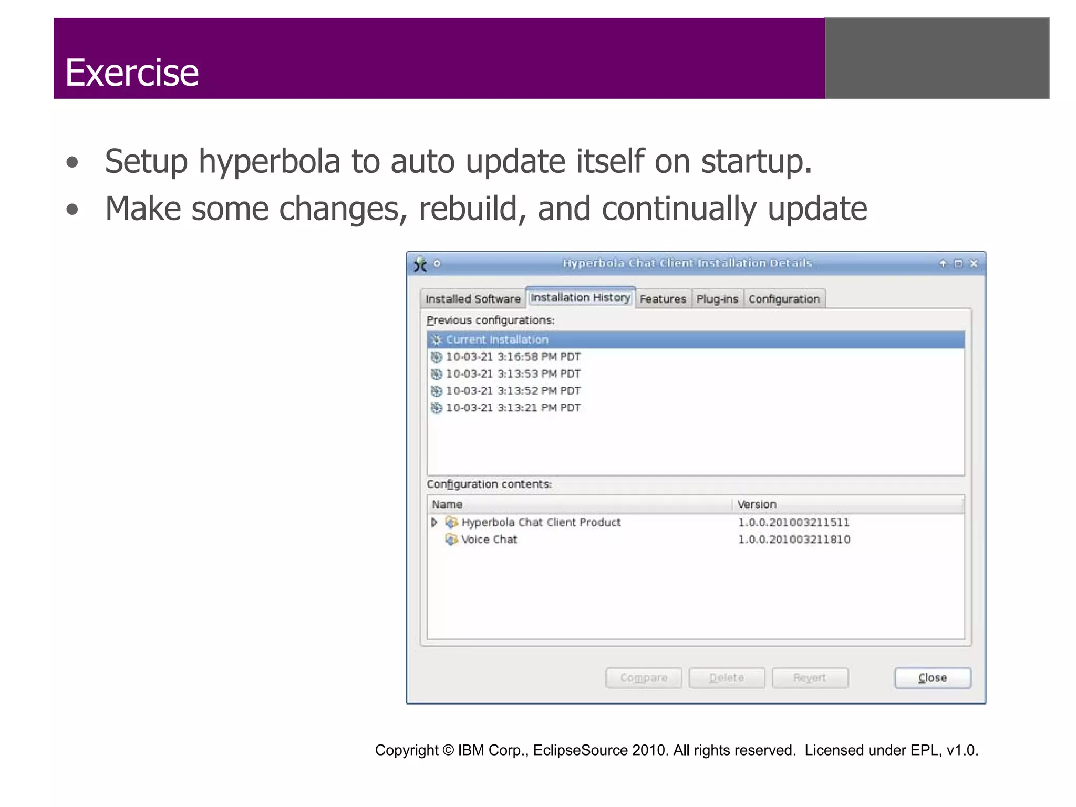The width and height of the screenshot is (1076, 807).
Task: Click version 1.0.0.201003211810 cell
Action: (794, 539)
